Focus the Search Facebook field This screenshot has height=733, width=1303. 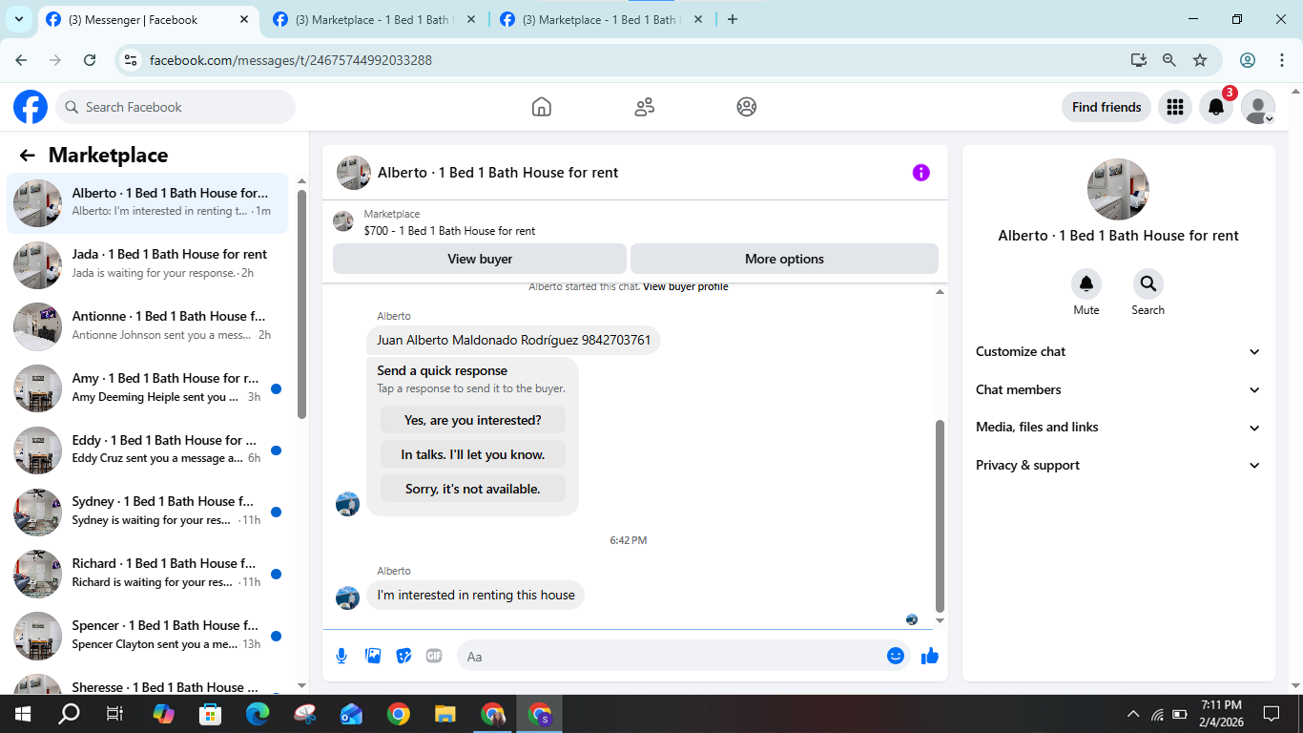coord(176,107)
